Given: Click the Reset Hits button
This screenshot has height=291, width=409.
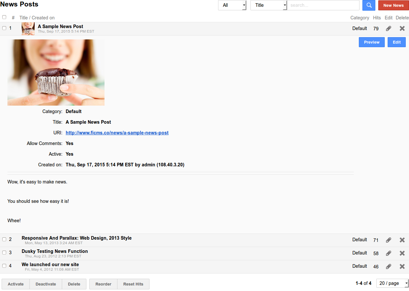Looking at the screenshot, I should (133, 284).
